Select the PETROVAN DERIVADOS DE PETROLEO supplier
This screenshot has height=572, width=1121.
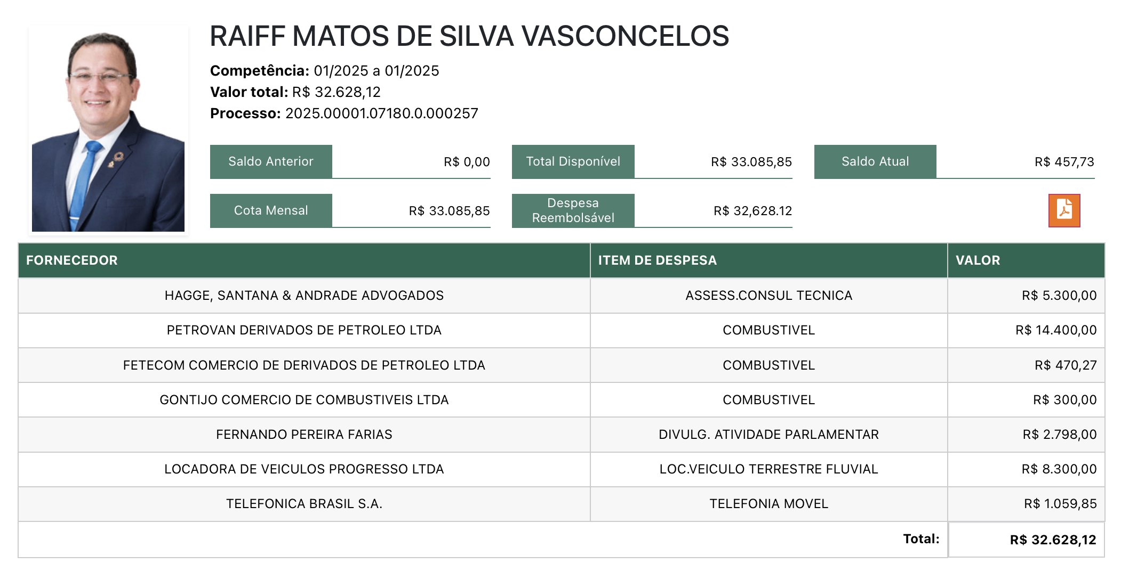[x=304, y=330]
